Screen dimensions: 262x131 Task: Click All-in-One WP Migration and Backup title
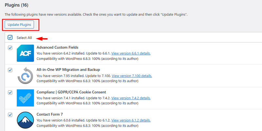[x=68, y=70]
